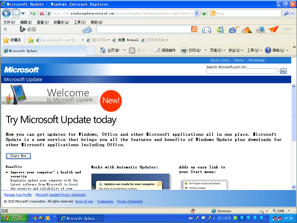Click the Home page house icon

103,50
